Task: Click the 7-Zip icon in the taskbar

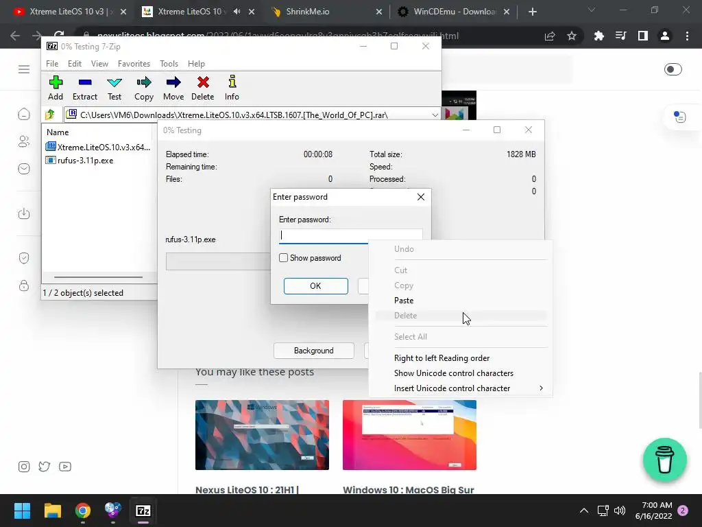Action: tap(143, 511)
